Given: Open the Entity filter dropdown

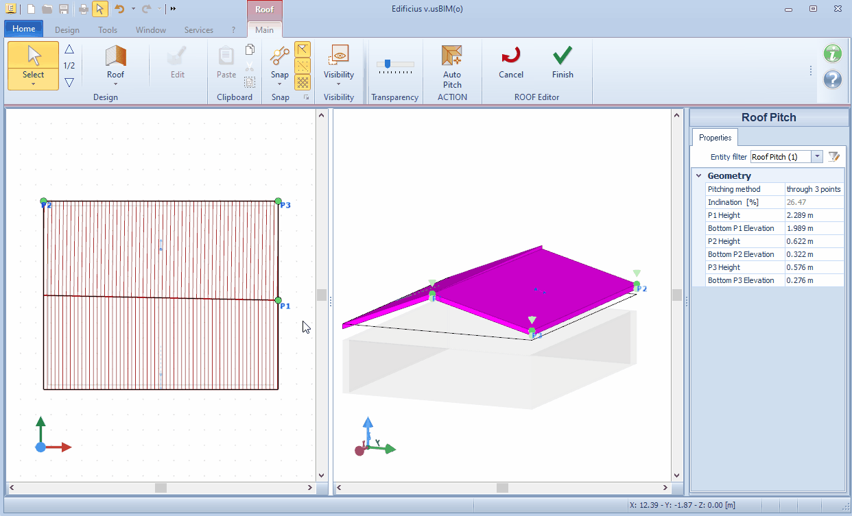Looking at the screenshot, I should click(817, 157).
